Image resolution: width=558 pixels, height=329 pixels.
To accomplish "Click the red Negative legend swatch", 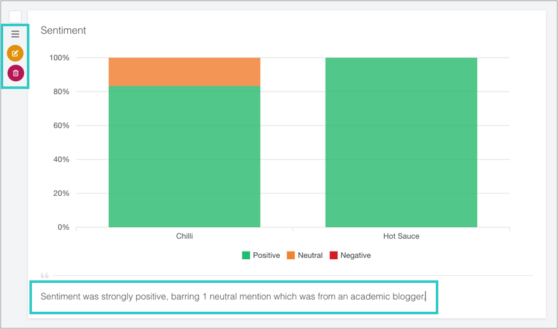I will (x=333, y=255).
